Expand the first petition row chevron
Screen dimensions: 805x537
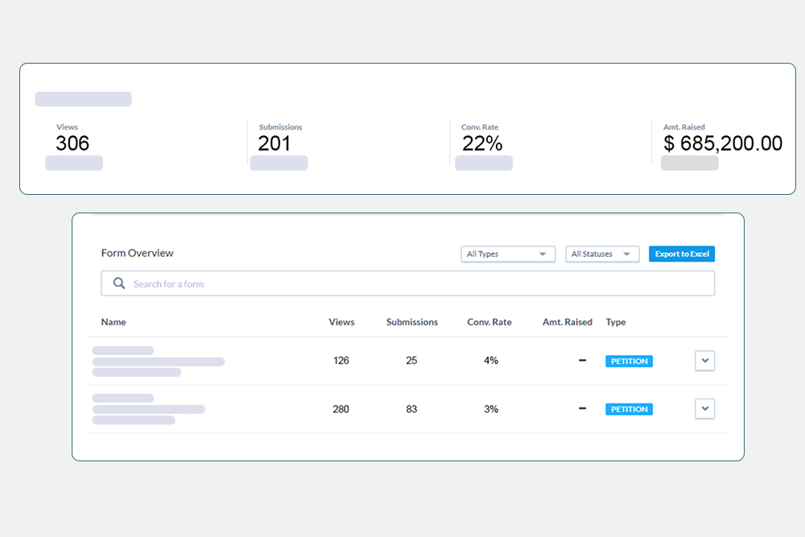[x=704, y=361]
